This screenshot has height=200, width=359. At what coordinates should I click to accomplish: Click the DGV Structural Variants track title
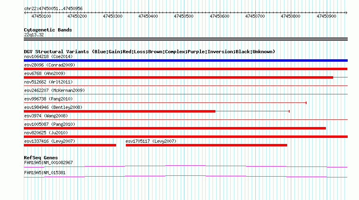150,52
